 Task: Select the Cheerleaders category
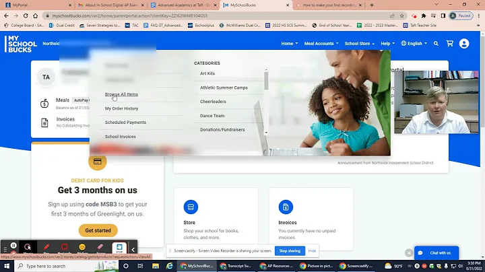(213, 102)
